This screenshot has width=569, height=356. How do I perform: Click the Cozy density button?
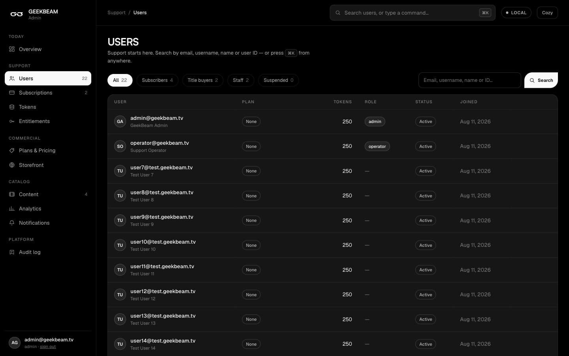tap(547, 13)
